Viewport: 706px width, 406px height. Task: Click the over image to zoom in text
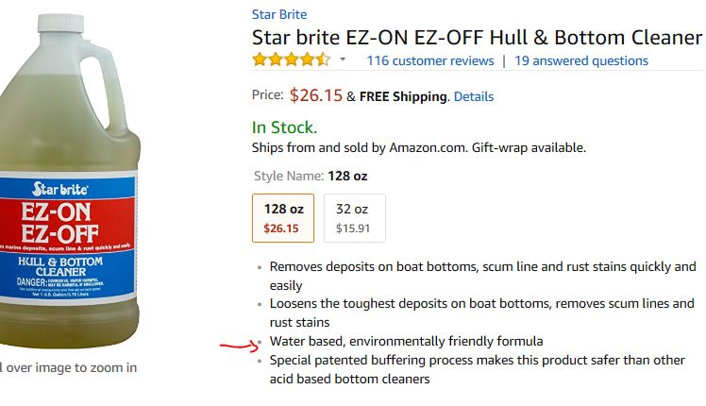pyautogui.click(x=69, y=367)
